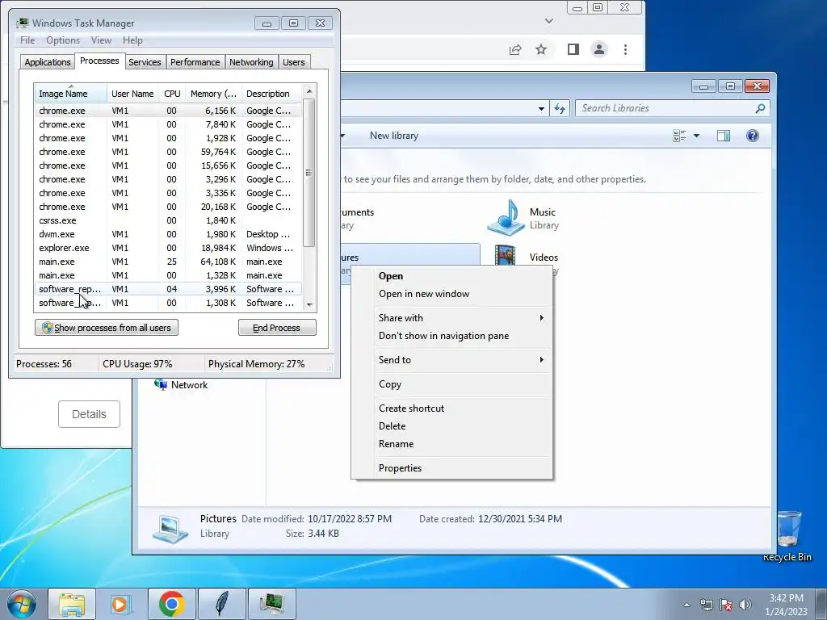
Task: Select the Videos library icon
Action: [x=506, y=256]
